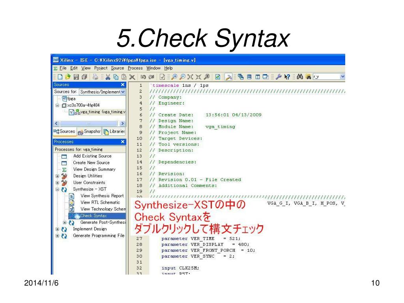Switch to the Sources tab
This screenshot has width=404, height=303.
(x=64, y=131)
